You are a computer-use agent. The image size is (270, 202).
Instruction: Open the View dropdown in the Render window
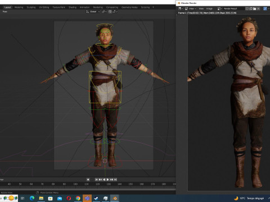click(191, 8)
